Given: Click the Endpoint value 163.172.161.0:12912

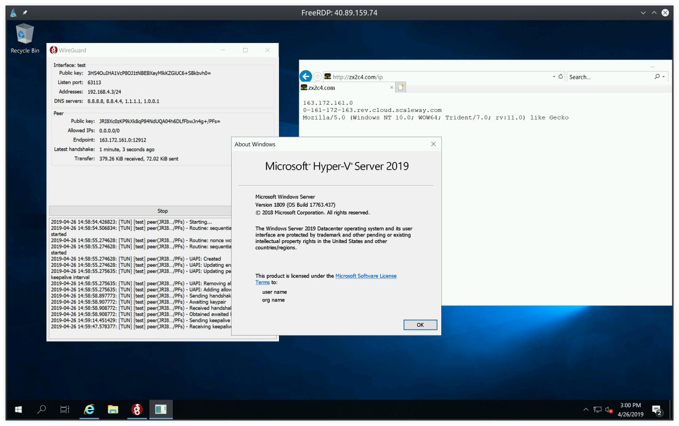Looking at the screenshot, I should tap(123, 139).
